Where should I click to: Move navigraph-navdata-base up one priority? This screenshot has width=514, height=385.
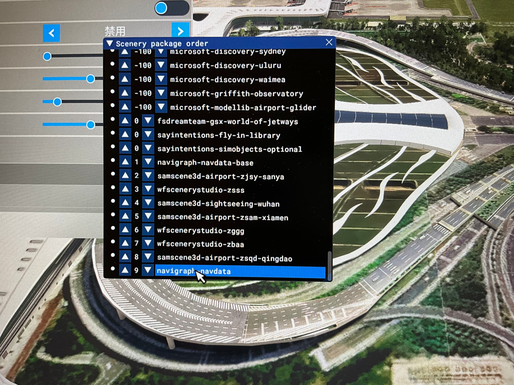[125, 162]
